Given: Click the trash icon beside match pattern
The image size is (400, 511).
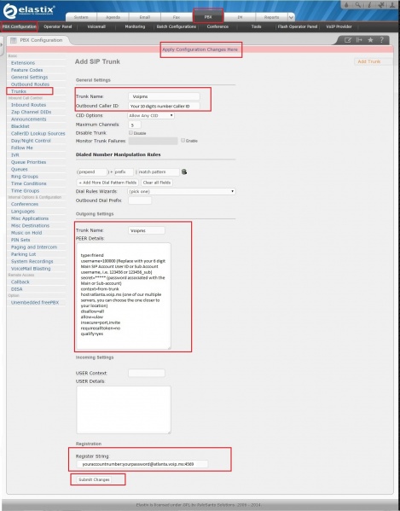Looking at the screenshot, I should pos(184,171).
